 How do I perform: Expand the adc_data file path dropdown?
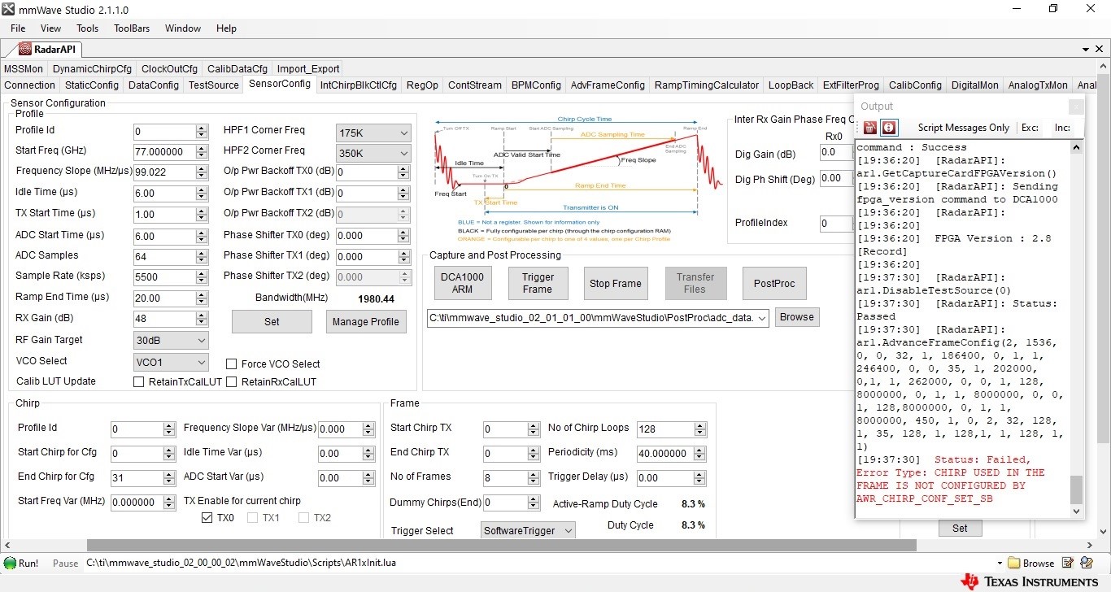point(761,318)
